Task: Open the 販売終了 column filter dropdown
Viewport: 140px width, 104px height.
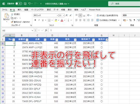Action: (x=93, y=40)
